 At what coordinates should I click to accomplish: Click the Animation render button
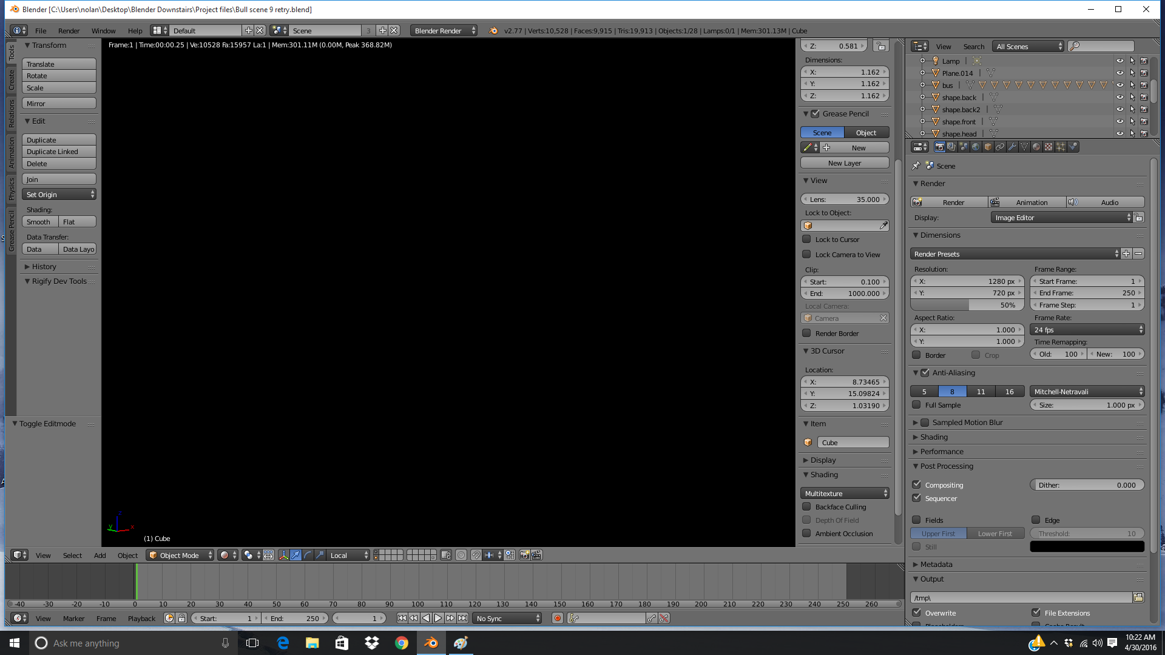point(1027,202)
